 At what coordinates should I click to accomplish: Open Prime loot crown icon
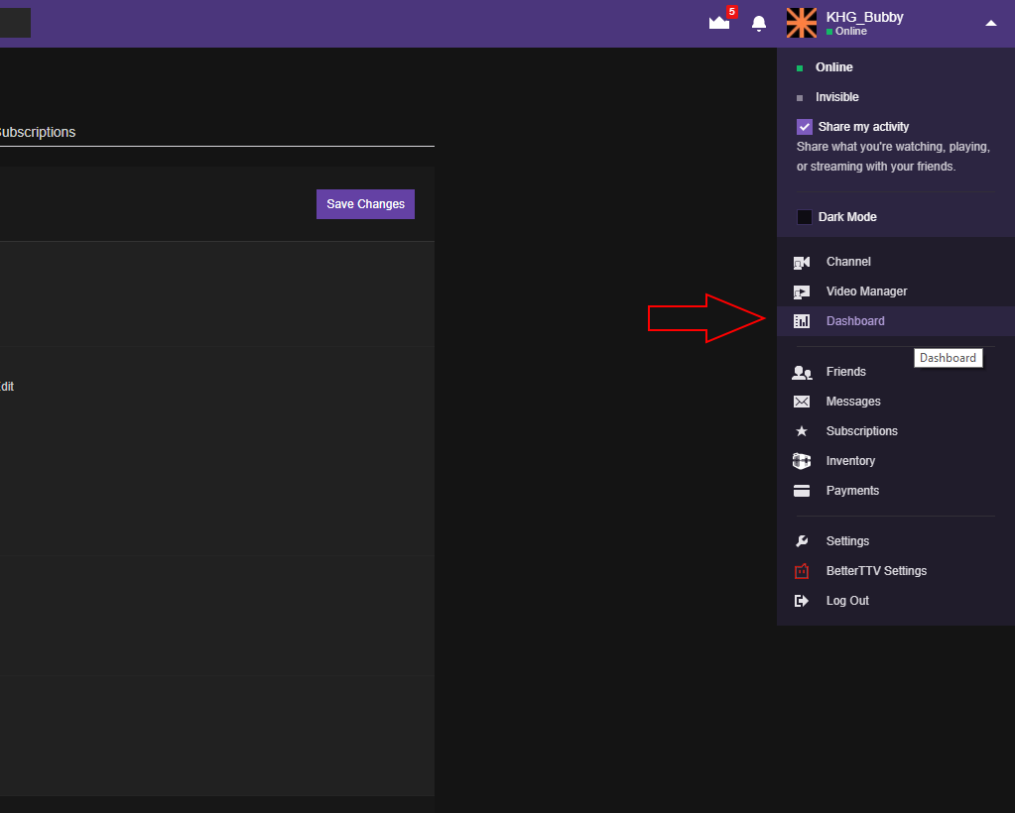pyautogui.click(x=719, y=23)
